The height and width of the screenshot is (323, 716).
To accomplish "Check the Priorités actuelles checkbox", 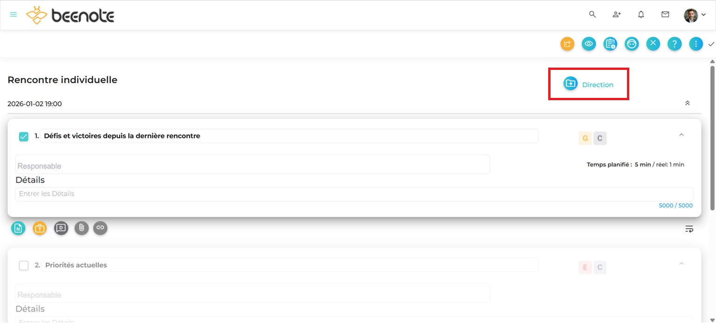I will pos(24,265).
